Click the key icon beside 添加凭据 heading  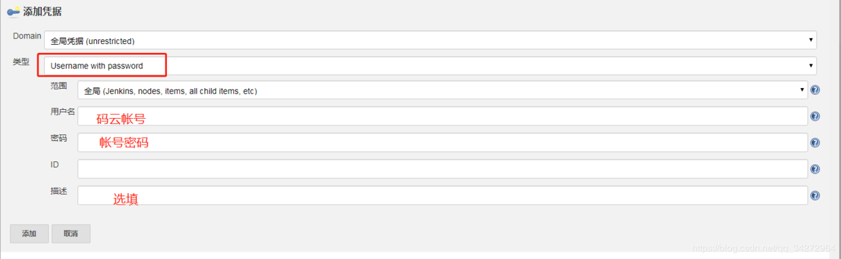click(x=13, y=12)
